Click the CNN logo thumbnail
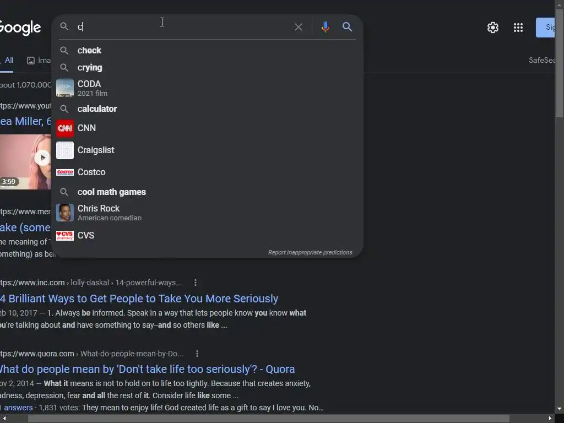This screenshot has width=564, height=423. [65, 128]
